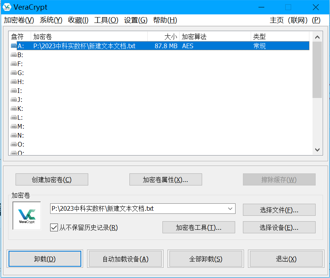Toggle 从不保留历史记录 checkbox

[x=54, y=227]
